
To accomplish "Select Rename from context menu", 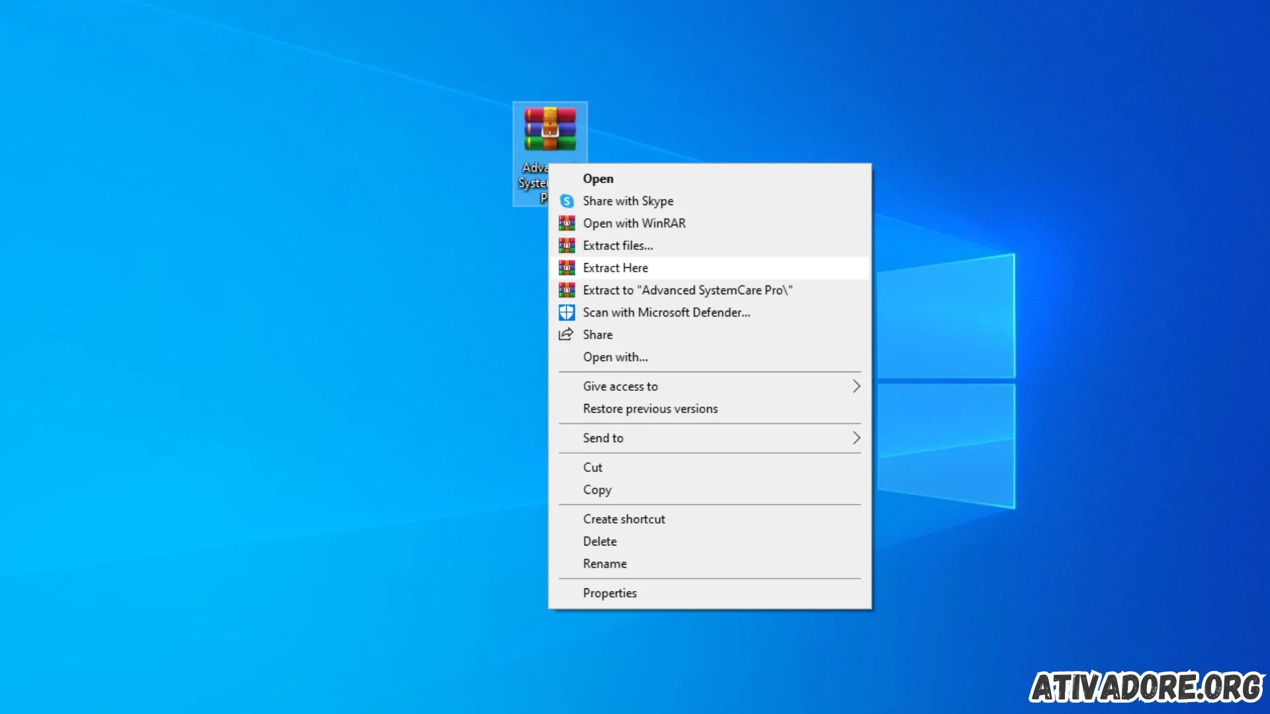I will (605, 563).
